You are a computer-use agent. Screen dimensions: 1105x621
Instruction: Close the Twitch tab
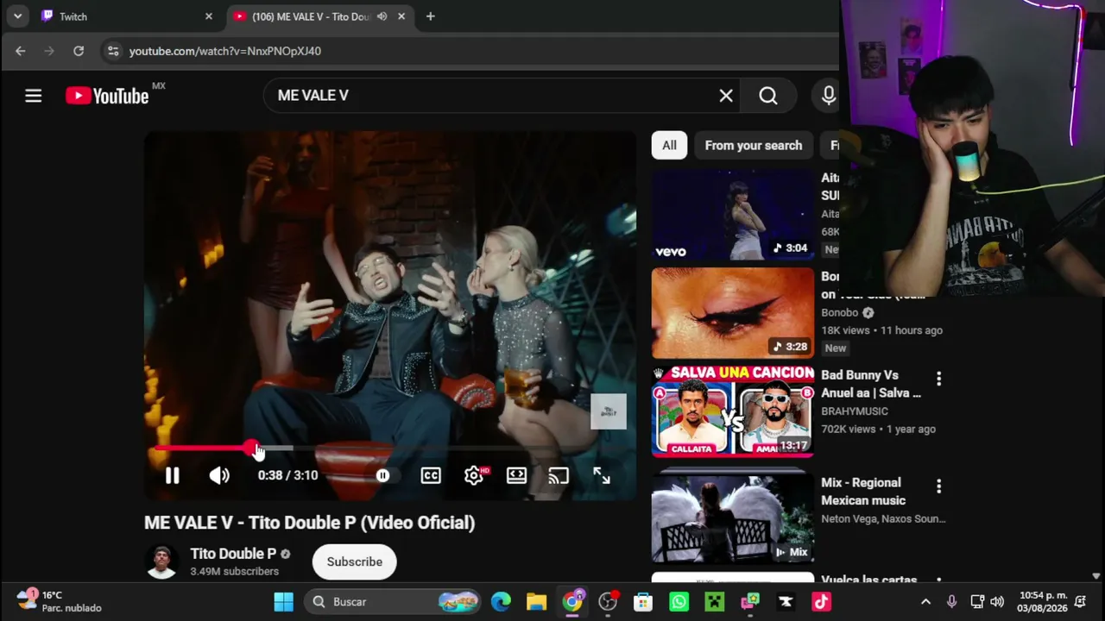(208, 16)
